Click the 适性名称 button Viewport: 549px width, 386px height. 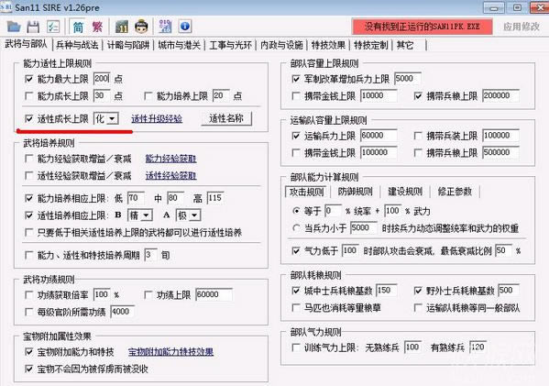[226, 119]
